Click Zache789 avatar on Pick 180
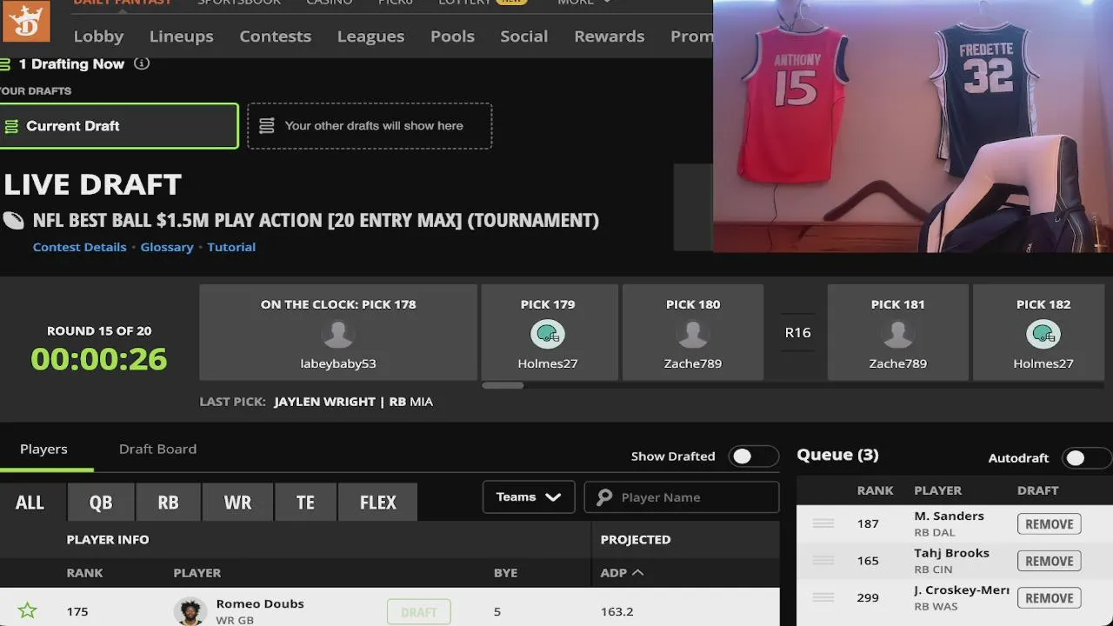 tap(693, 334)
